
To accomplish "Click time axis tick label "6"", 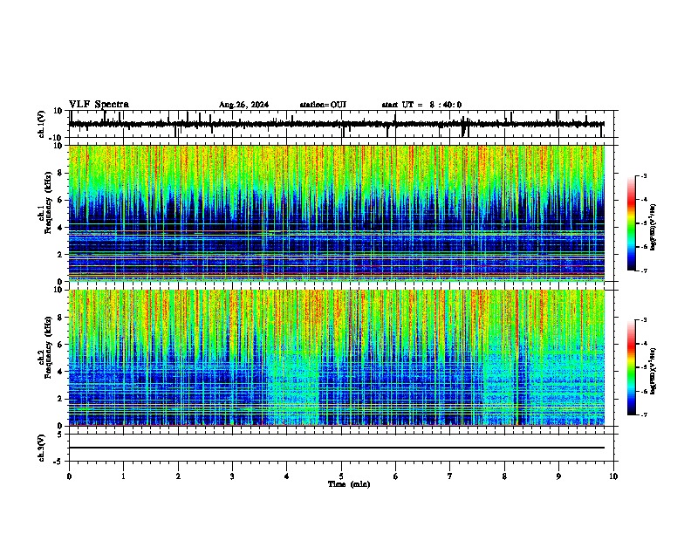I will click(x=396, y=476).
